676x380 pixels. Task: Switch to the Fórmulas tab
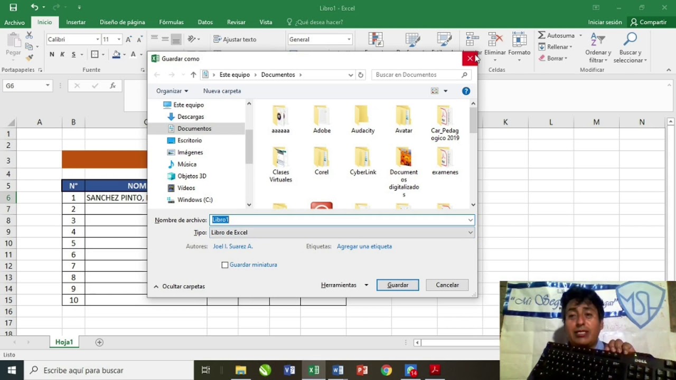172,22
